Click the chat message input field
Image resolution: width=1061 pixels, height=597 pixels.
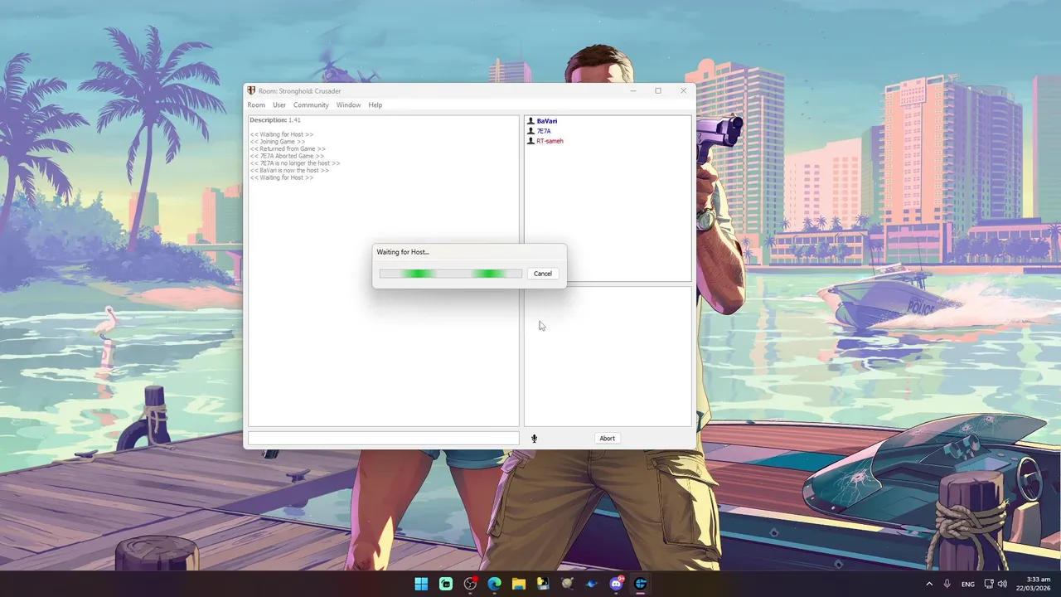(384, 439)
